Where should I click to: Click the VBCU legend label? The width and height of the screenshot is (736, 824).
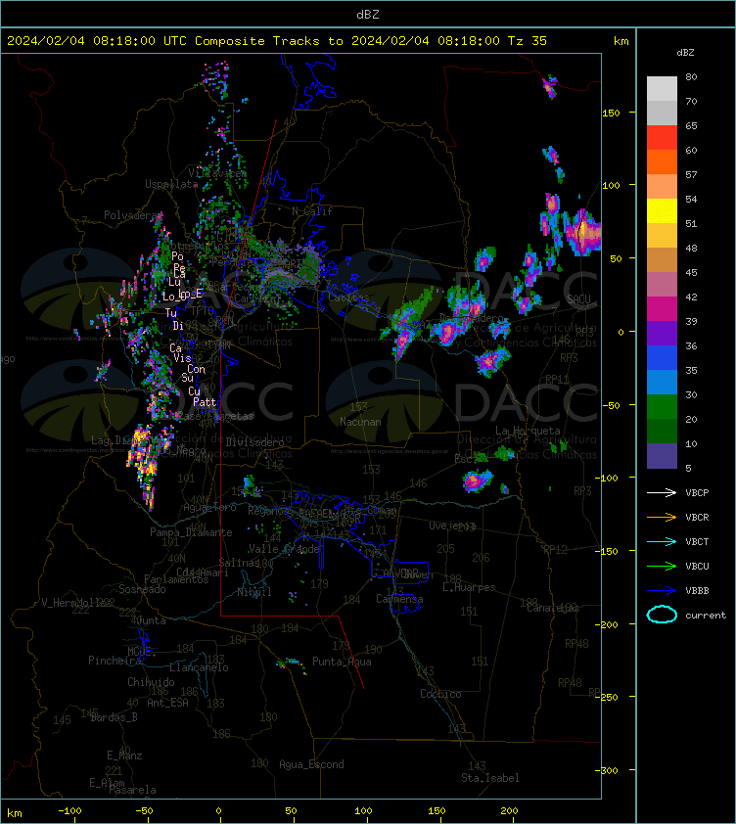coord(697,566)
